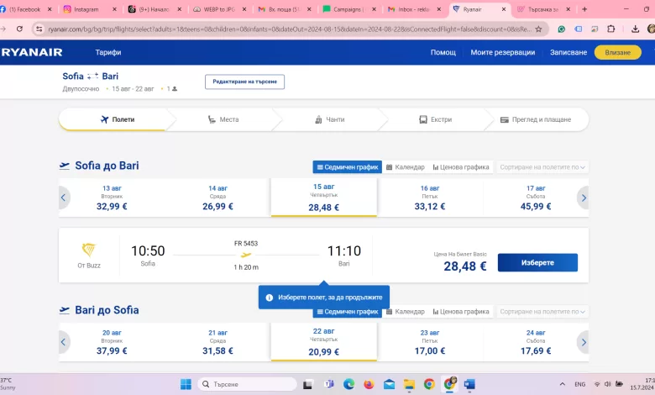This screenshot has width=655, height=395.
Task: Select 17 авг outbound date 45,99 €
Action: click(x=536, y=197)
